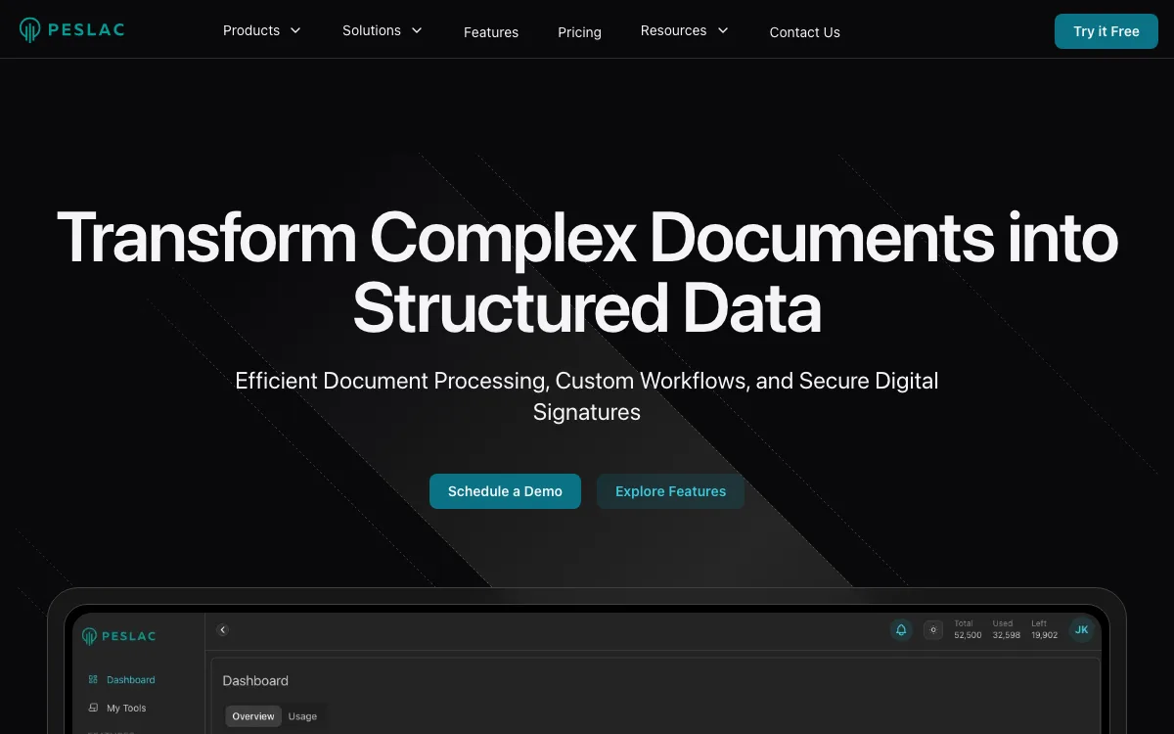Click Schedule a Demo button
The height and width of the screenshot is (734, 1174).
pyautogui.click(x=505, y=491)
